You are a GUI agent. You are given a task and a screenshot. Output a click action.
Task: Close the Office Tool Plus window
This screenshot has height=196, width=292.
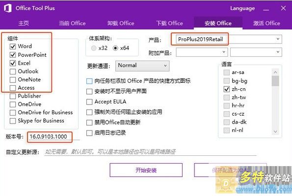coord(283,8)
